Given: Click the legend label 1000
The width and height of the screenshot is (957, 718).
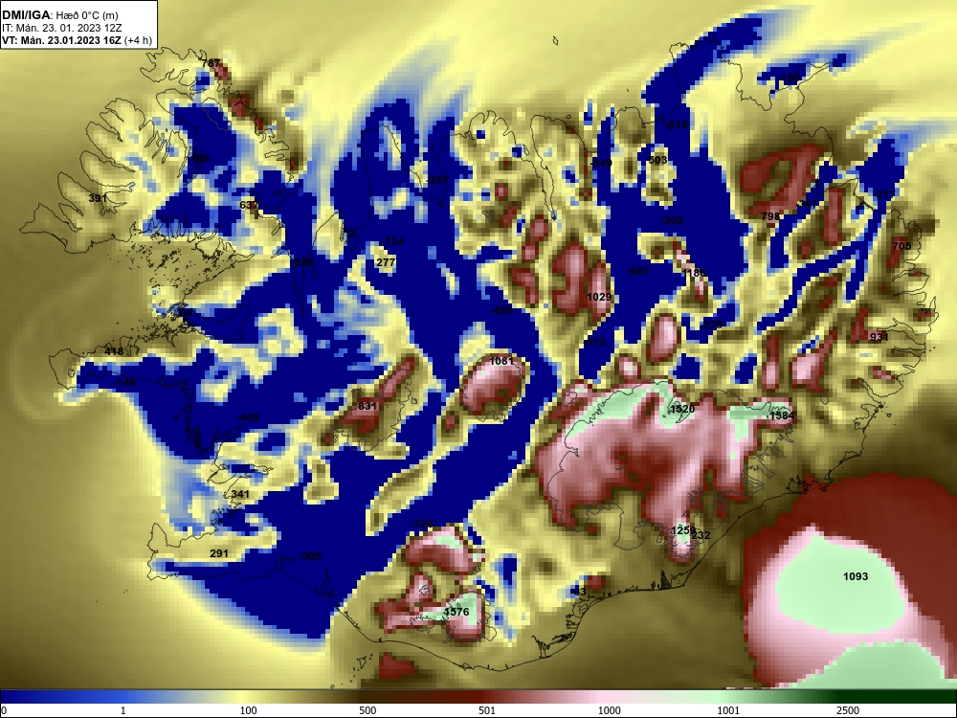Looking at the screenshot, I should [x=610, y=710].
